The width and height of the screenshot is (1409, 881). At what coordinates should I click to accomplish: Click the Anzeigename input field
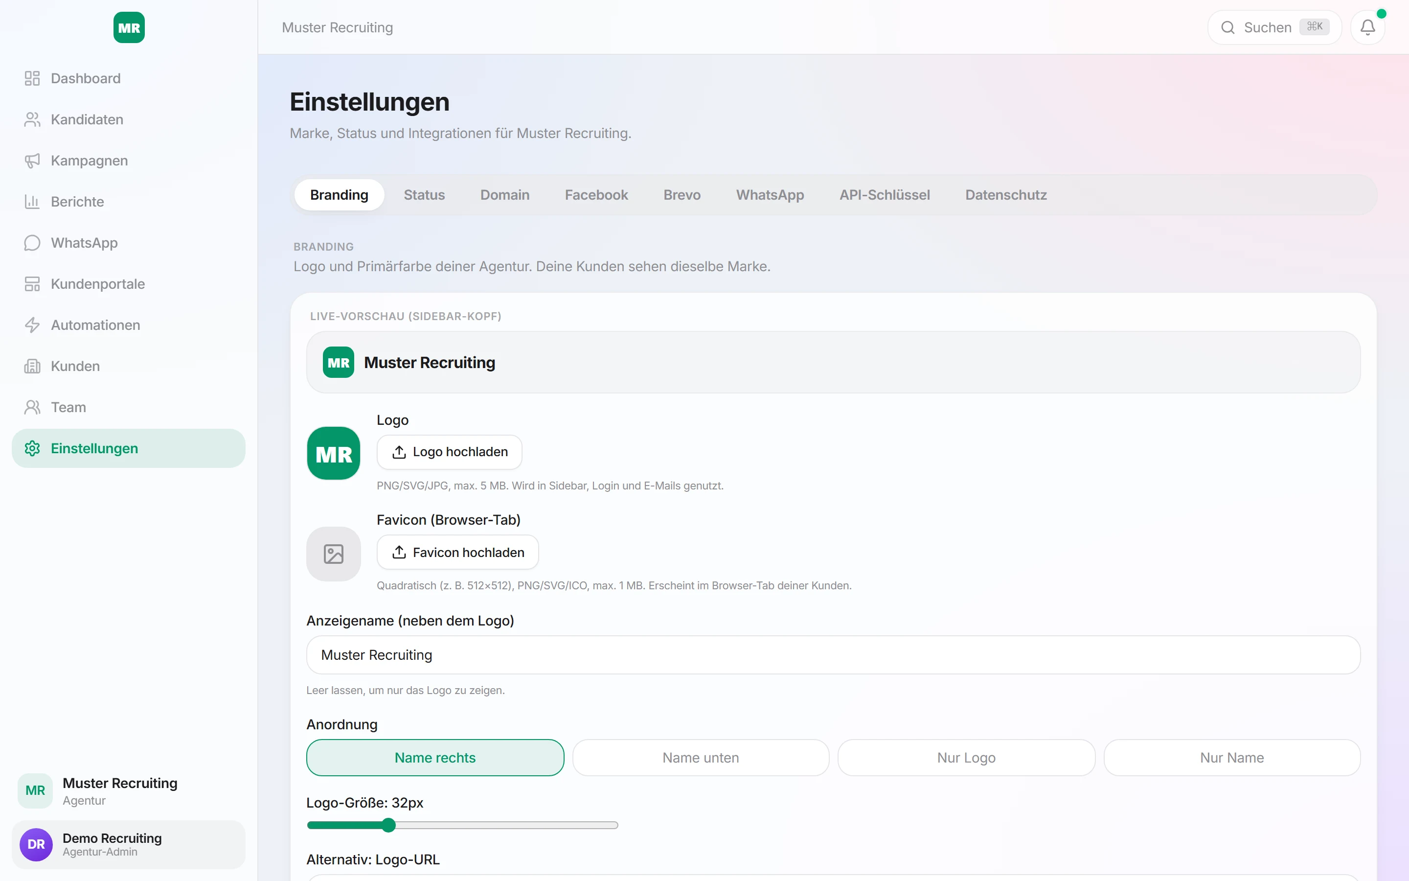(833, 655)
